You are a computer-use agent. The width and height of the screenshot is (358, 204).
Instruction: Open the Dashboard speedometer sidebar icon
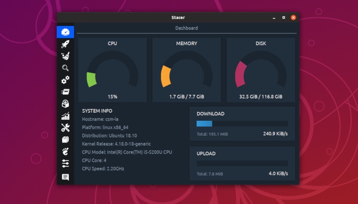tap(65, 32)
